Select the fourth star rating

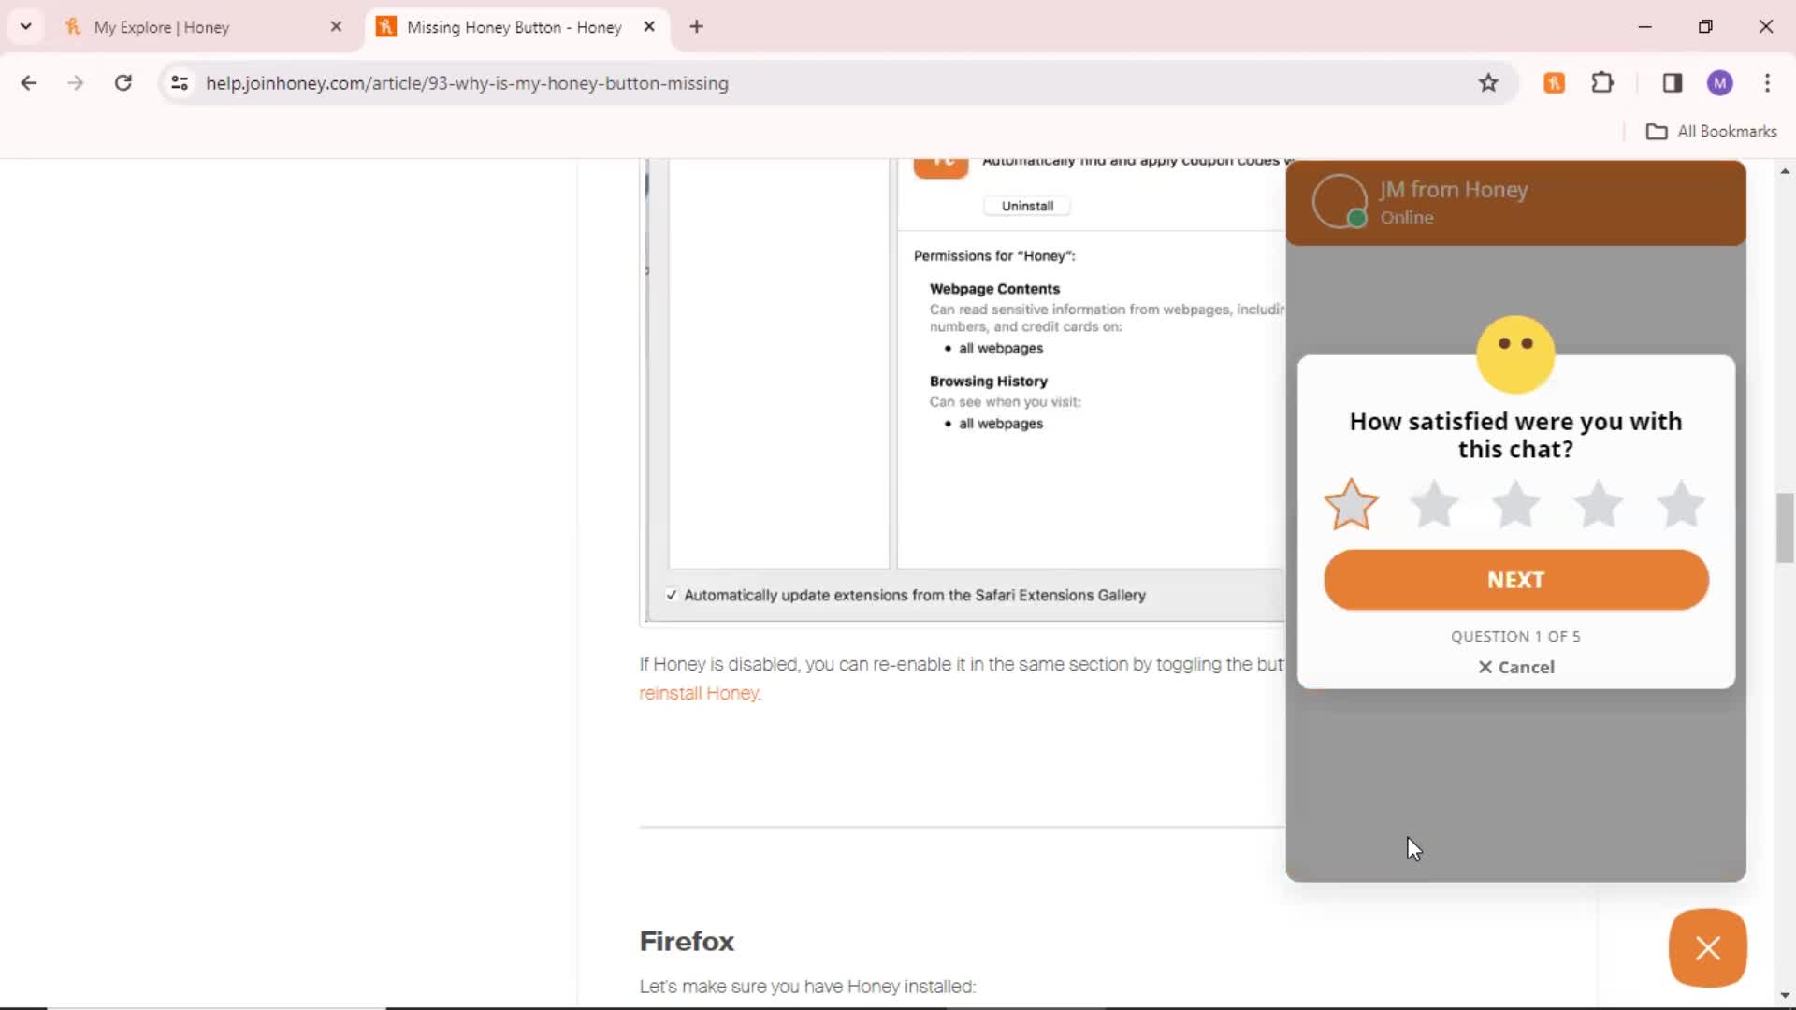pos(1598,504)
